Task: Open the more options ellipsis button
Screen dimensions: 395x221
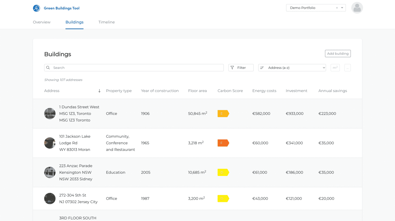Action: [x=347, y=68]
